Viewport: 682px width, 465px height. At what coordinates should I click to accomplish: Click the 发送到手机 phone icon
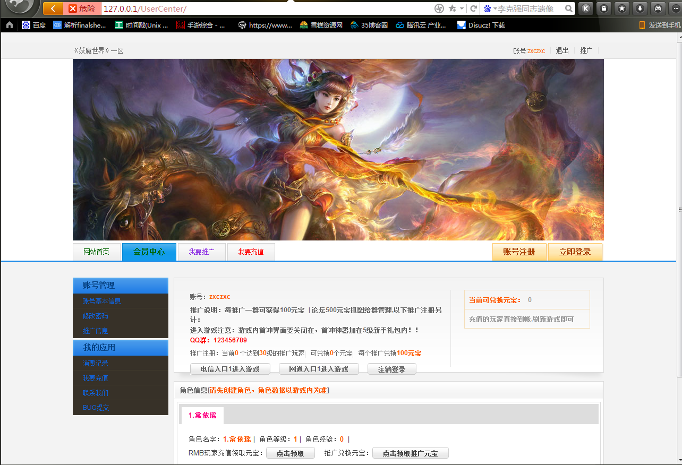coord(642,25)
